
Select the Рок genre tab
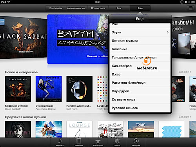(119, 8)
